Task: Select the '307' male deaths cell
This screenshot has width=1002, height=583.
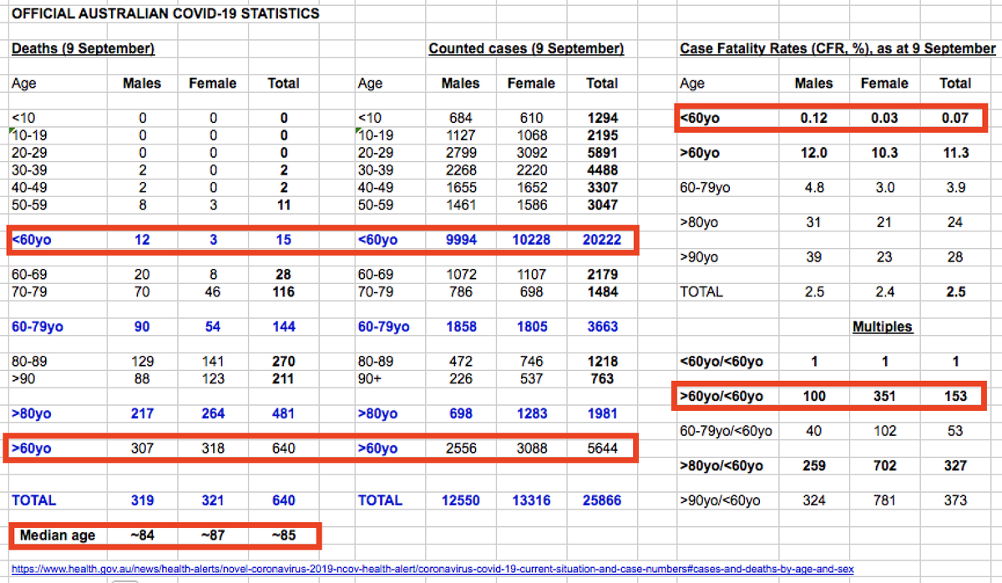Action: pyautogui.click(x=142, y=449)
